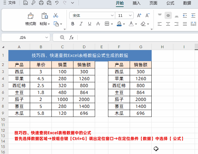Select cell C7 containing 1000
This screenshot has width=198, height=154.
pos(62,99)
